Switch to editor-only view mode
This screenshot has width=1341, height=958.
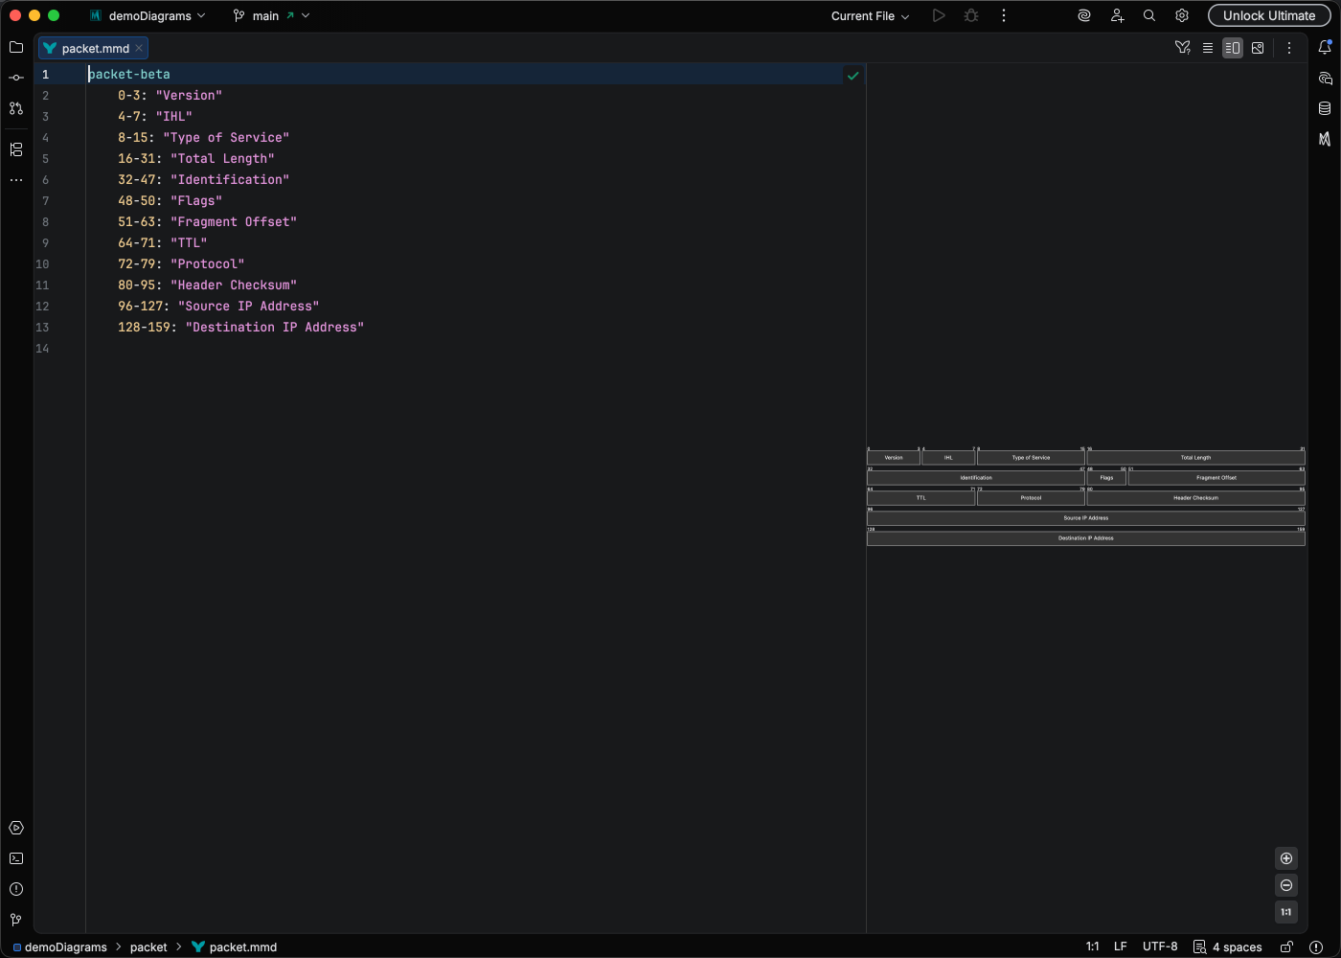pyautogui.click(x=1208, y=48)
